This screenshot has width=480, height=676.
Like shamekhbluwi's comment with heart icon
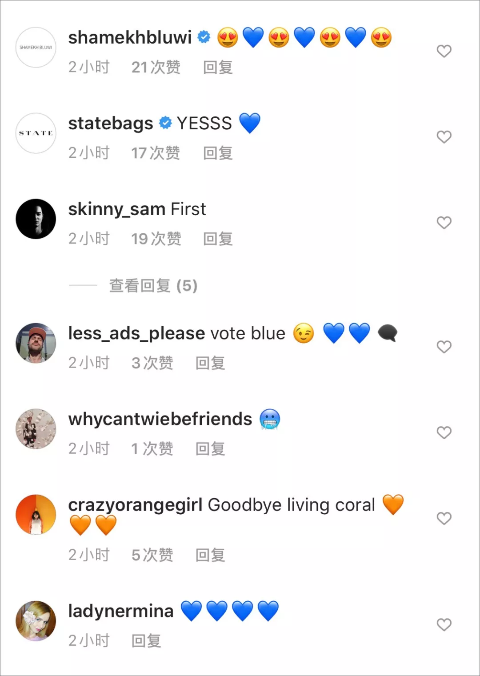(x=444, y=51)
